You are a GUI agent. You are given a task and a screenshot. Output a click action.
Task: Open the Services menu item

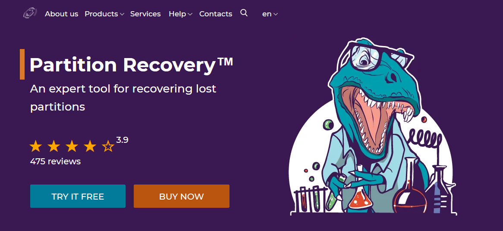click(x=145, y=14)
